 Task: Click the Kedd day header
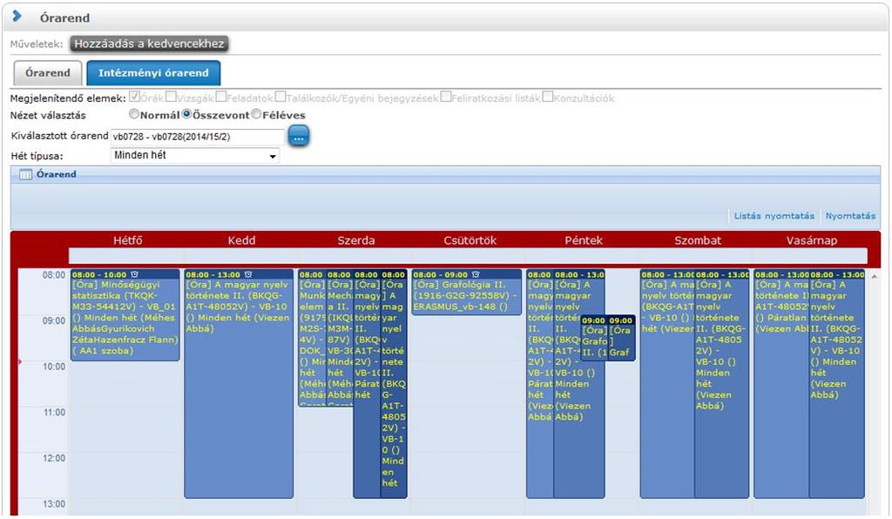coord(241,240)
